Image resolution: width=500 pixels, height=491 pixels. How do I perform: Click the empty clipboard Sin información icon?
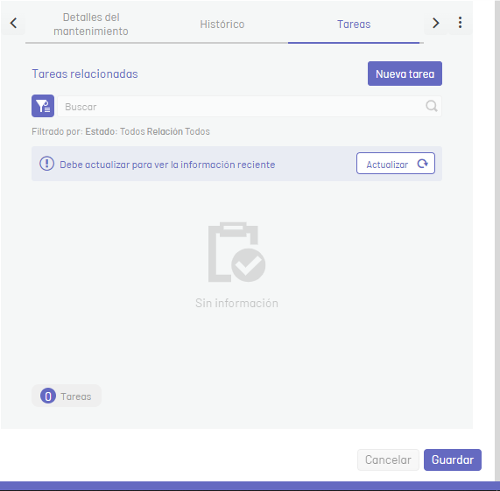click(x=236, y=252)
